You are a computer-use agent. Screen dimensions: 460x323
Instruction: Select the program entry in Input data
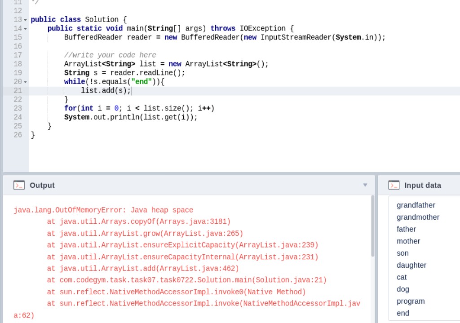coord(411,301)
